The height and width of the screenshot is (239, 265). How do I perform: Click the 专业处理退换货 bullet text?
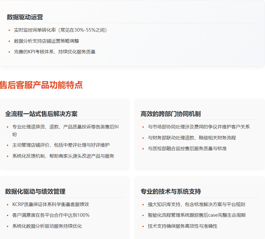[x=65, y=127]
